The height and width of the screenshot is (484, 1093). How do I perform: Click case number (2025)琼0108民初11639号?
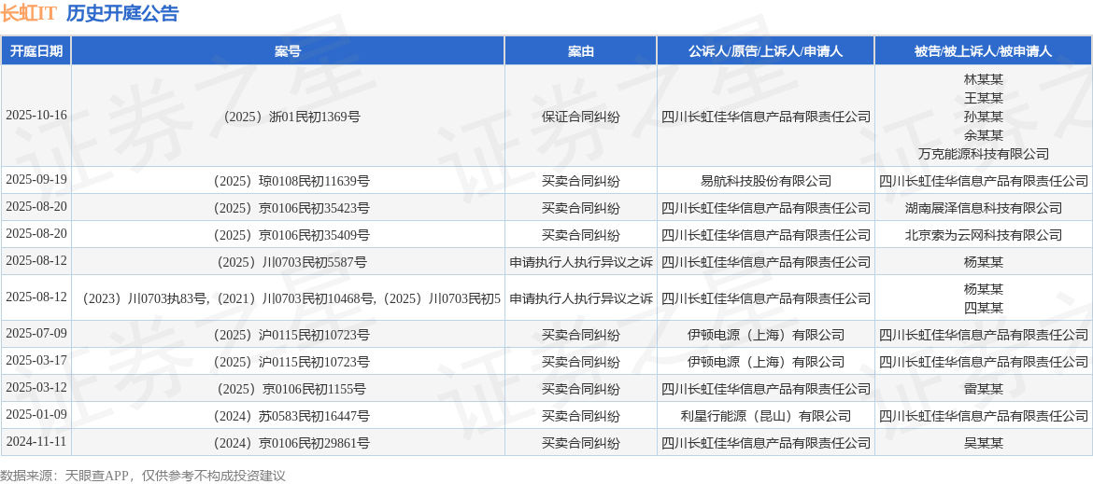click(x=288, y=181)
